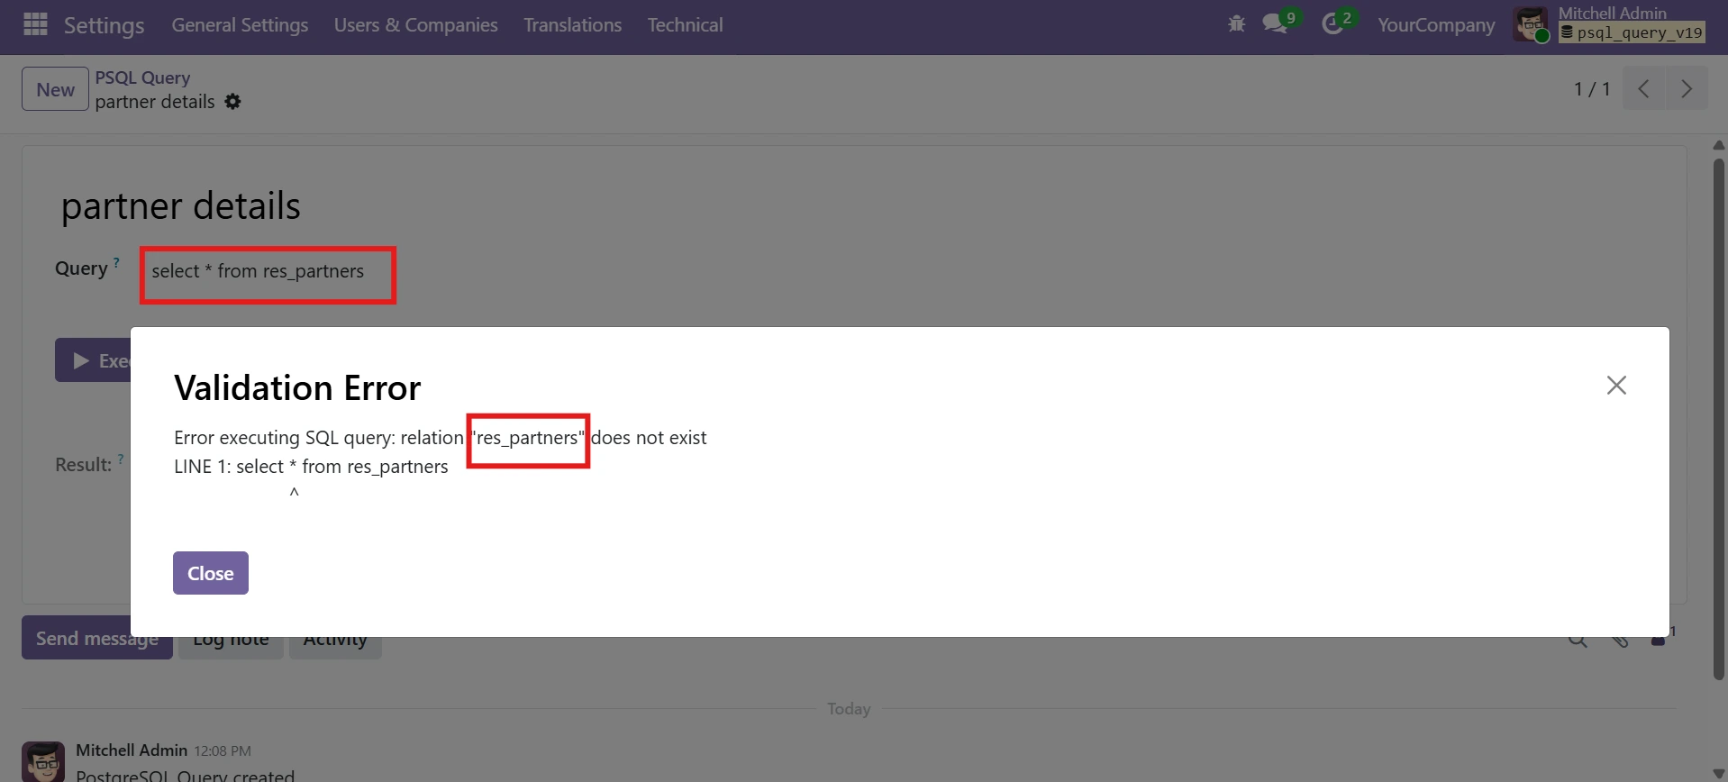Open the messages conversation icon
Viewport: 1728px width, 782px height.
[x=1276, y=24]
